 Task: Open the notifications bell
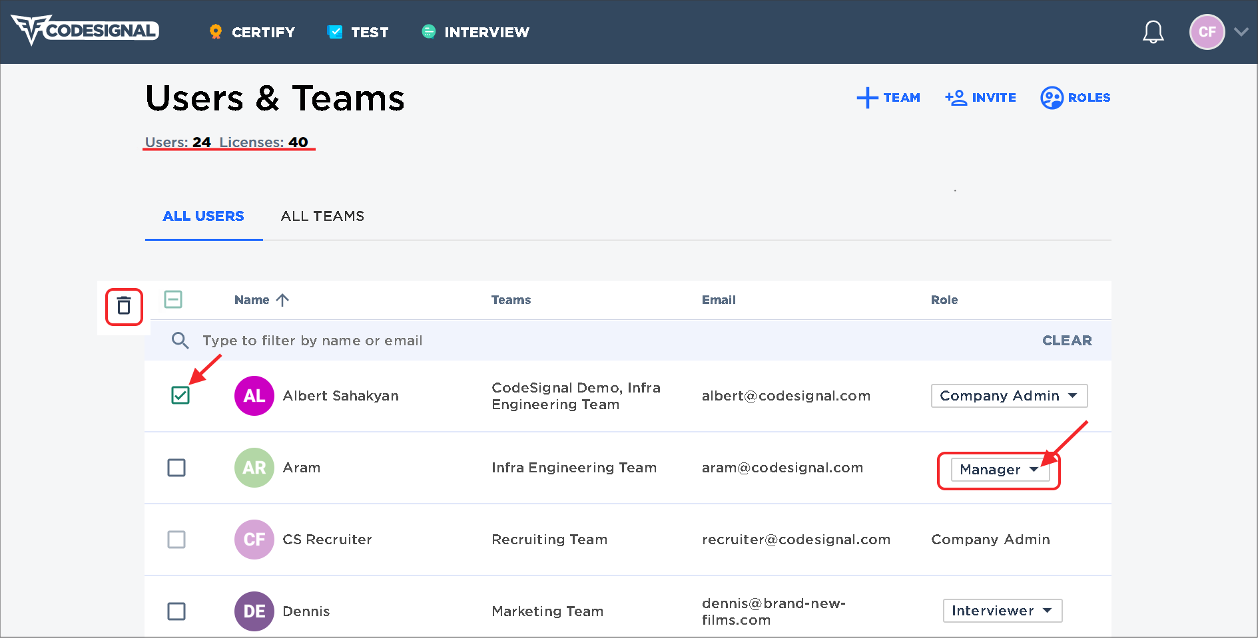[x=1153, y=31]
